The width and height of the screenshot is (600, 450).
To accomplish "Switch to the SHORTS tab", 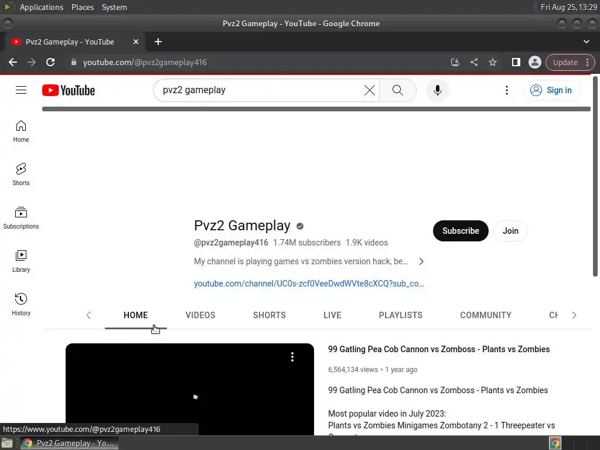I will [x=270, y=315].
